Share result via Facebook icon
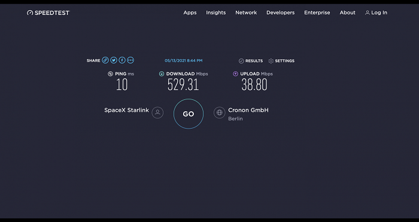This screenshot has height=222, width=419. click(122, 60)
